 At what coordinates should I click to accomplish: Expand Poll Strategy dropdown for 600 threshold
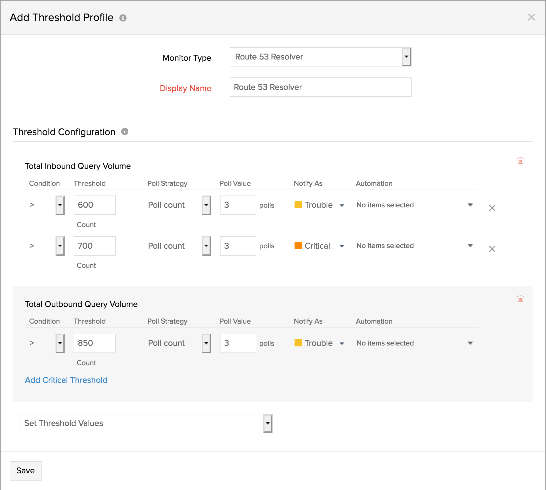pyautogui.click(x=206, y=205)
